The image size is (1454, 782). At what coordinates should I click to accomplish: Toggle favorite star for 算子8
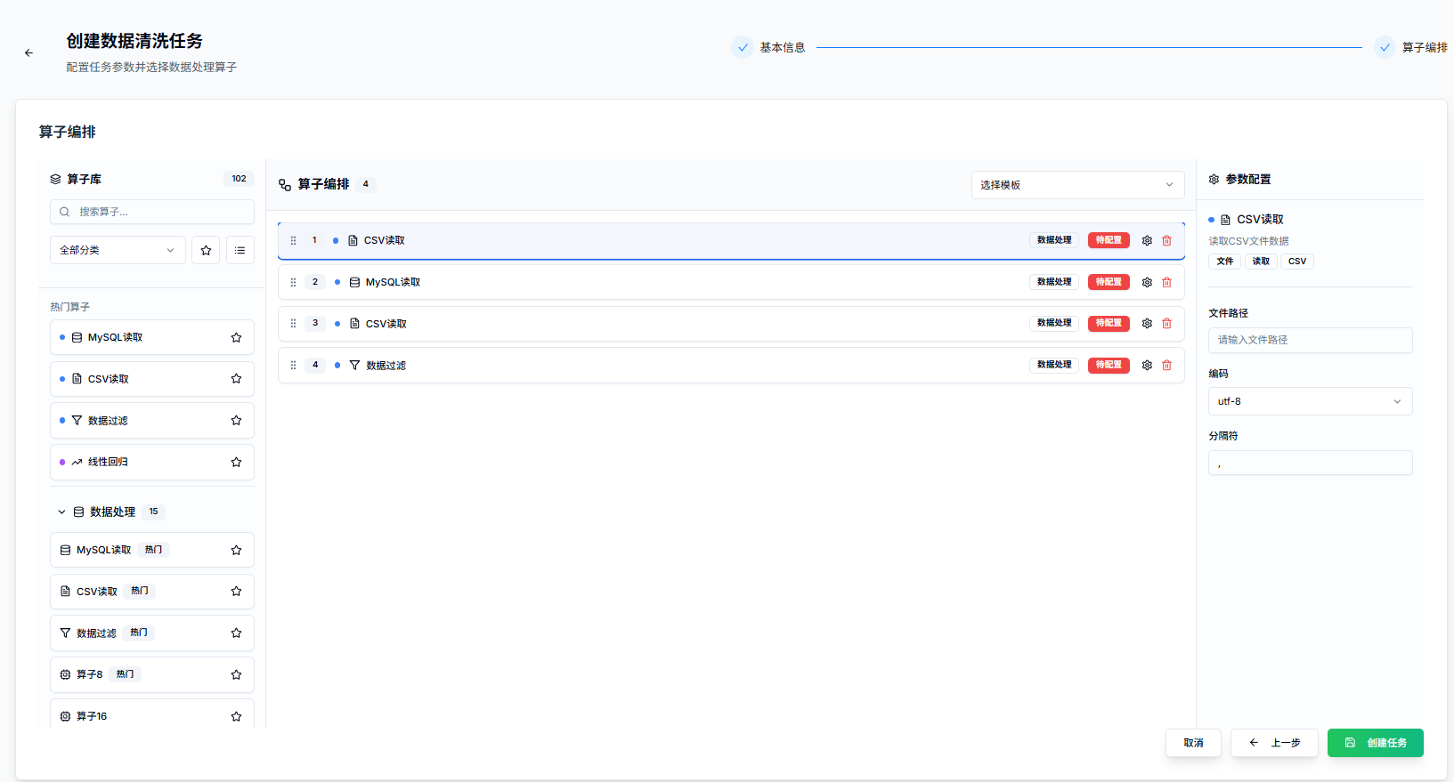[236, 675]
